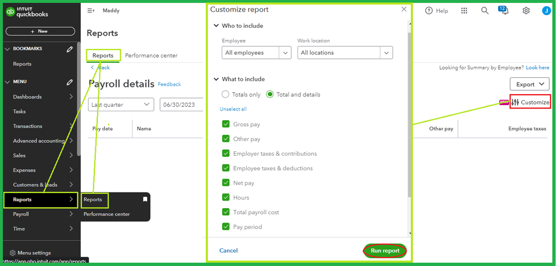The image size is (556, 266).
Task: Click the + New button
Action: pos(41,31)
